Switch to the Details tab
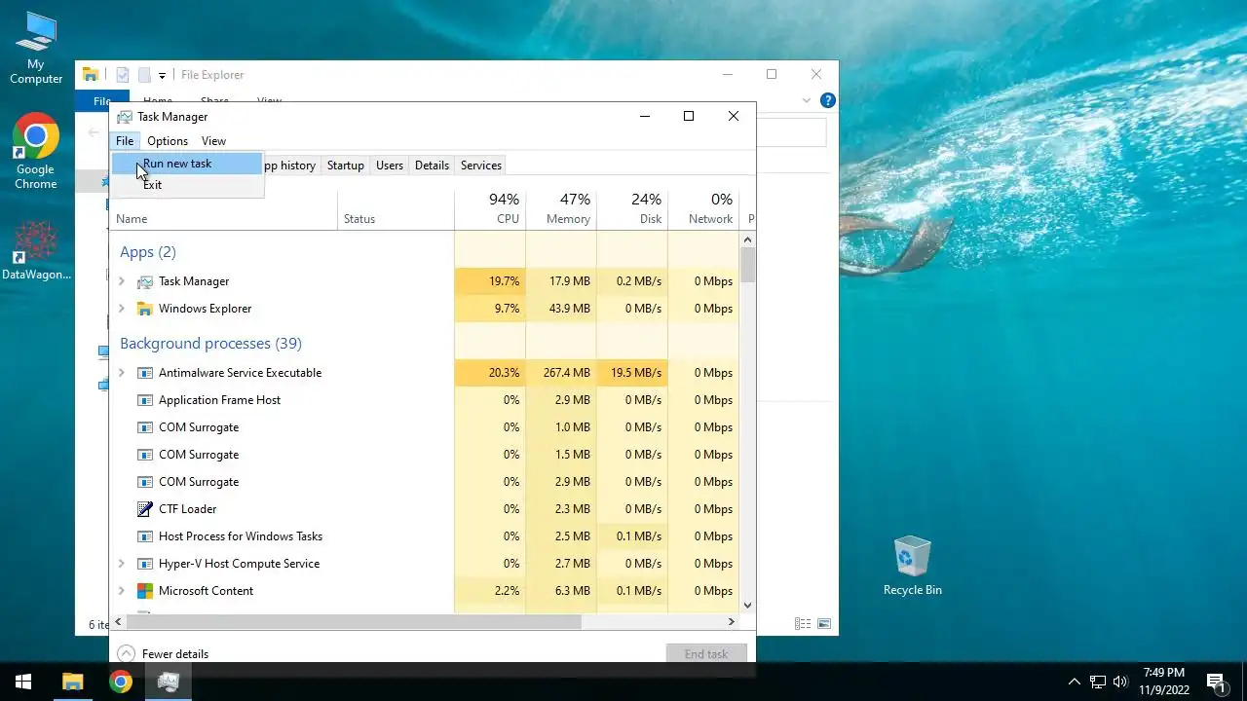The height and width of the screenshot is (701, 1247). click(x=432, y=166)
